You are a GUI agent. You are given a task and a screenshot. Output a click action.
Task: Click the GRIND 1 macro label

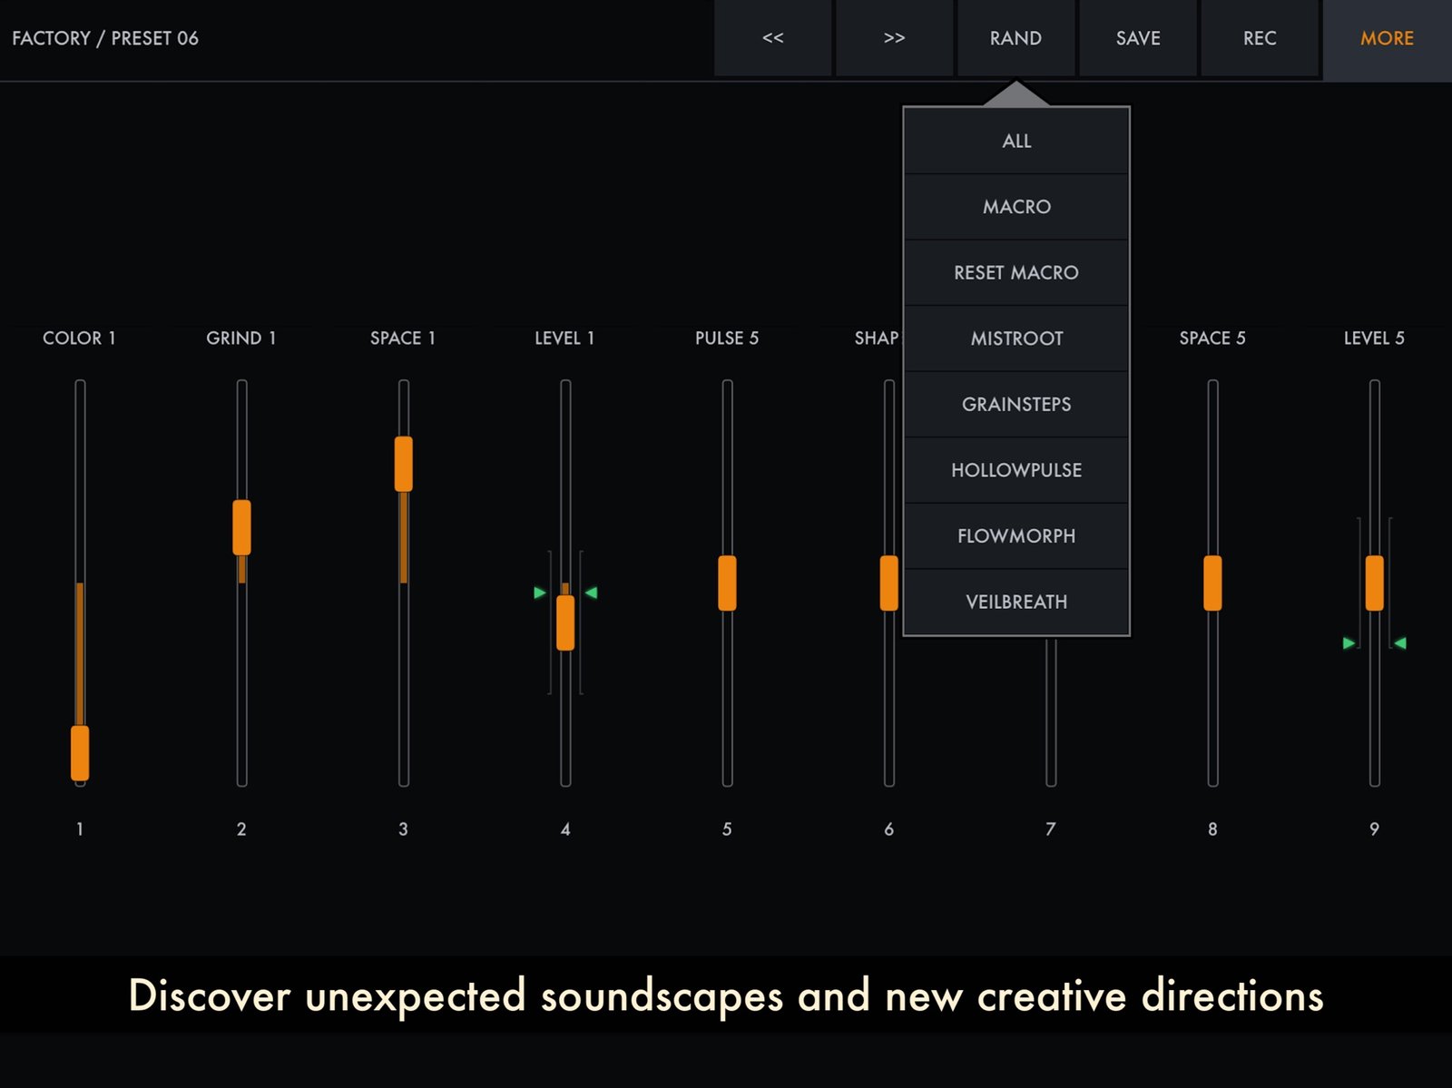241,338
